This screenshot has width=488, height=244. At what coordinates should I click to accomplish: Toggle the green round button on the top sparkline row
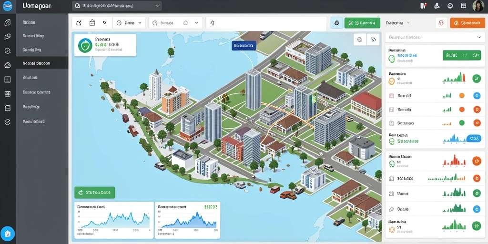477,79
